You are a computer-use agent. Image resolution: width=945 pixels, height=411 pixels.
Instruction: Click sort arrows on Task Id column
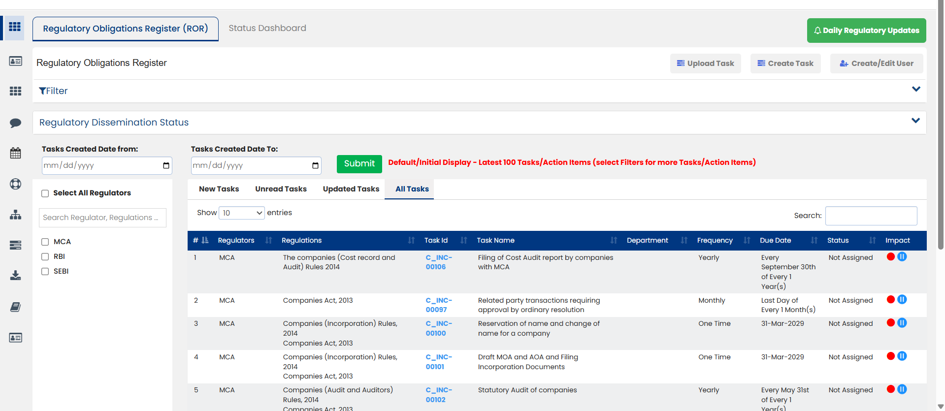pyautogui.click(x=463, y=240)
